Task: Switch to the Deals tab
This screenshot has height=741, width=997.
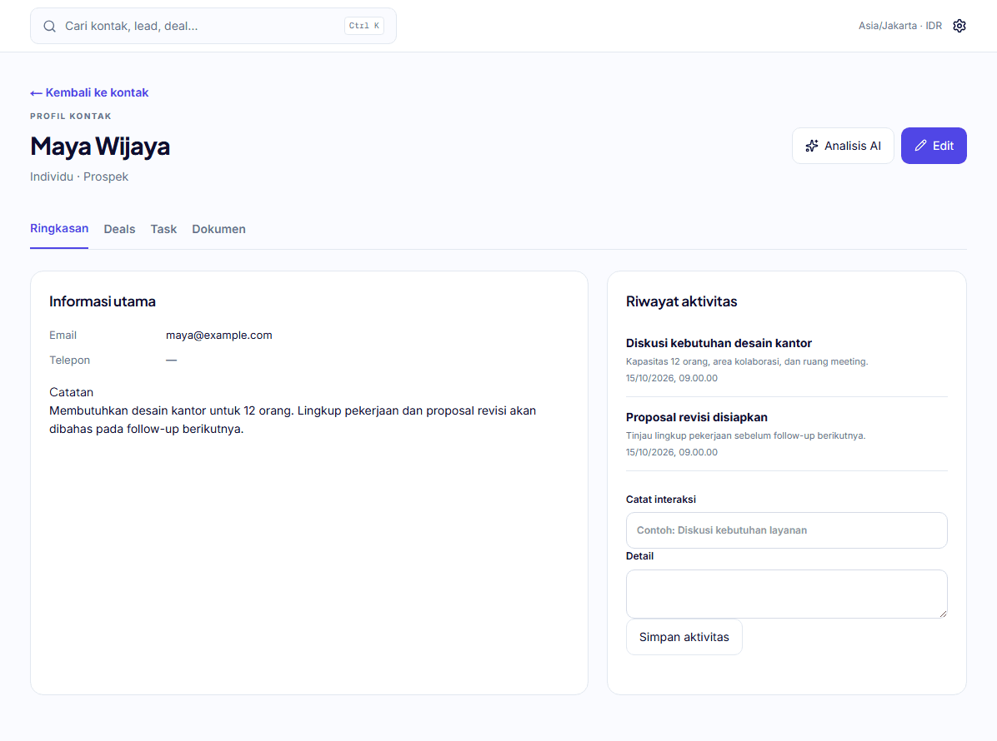Action: pyautogui.click(x=119, y=229)
